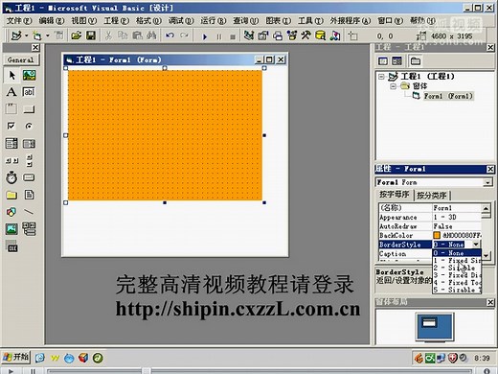The height and width of the screenshot is (374, 498).
Task: Click Open Project toolbar icon
Action: [x=76, y=35]
